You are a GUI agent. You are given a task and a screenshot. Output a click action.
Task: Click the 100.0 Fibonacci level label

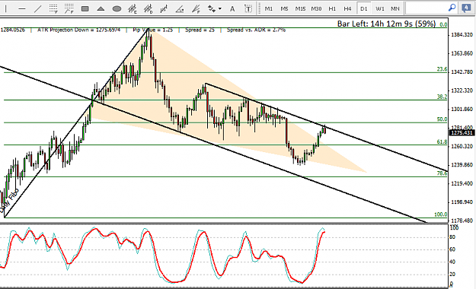point(440,214)
